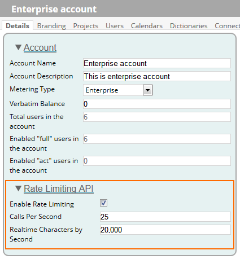Edit the Realtime Characters by Second field
The width and height of the screenshot is (240, 259).
[x=165, y=230]
